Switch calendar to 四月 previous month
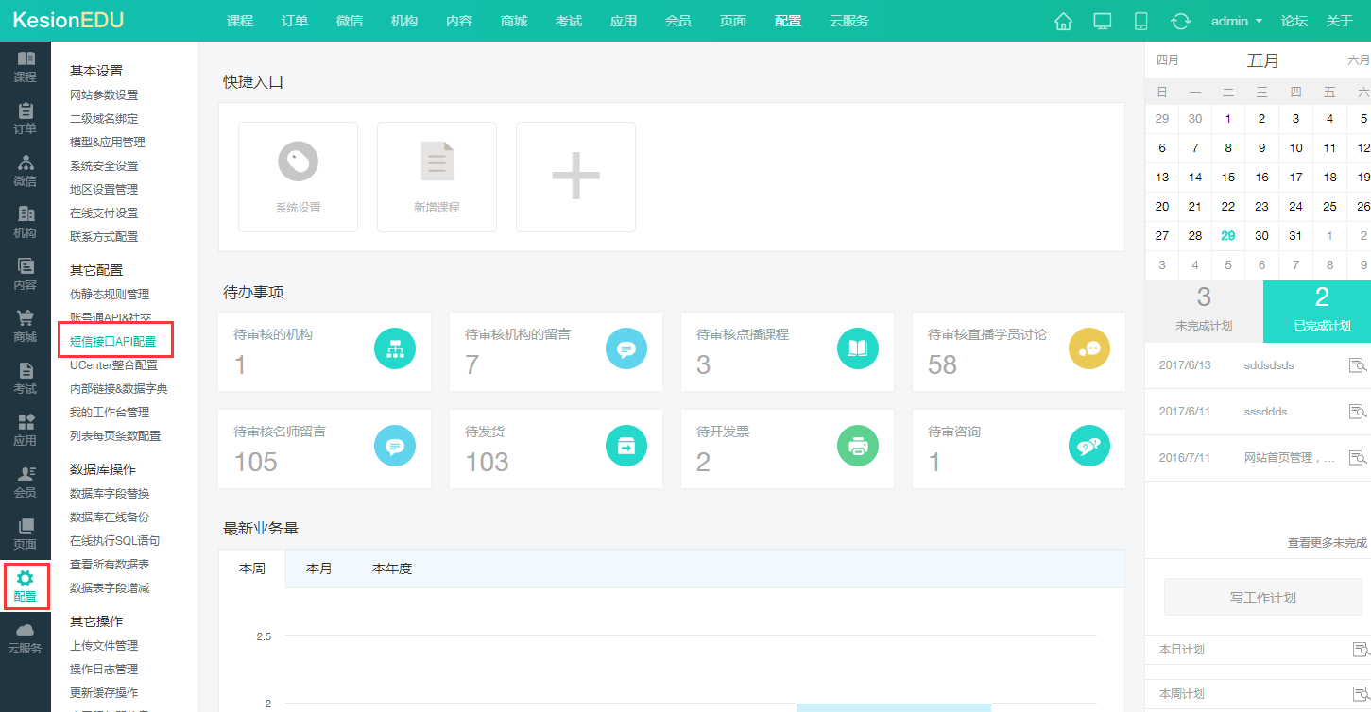The height and width of the screenshot is (712, 1371). point(1168,60)
